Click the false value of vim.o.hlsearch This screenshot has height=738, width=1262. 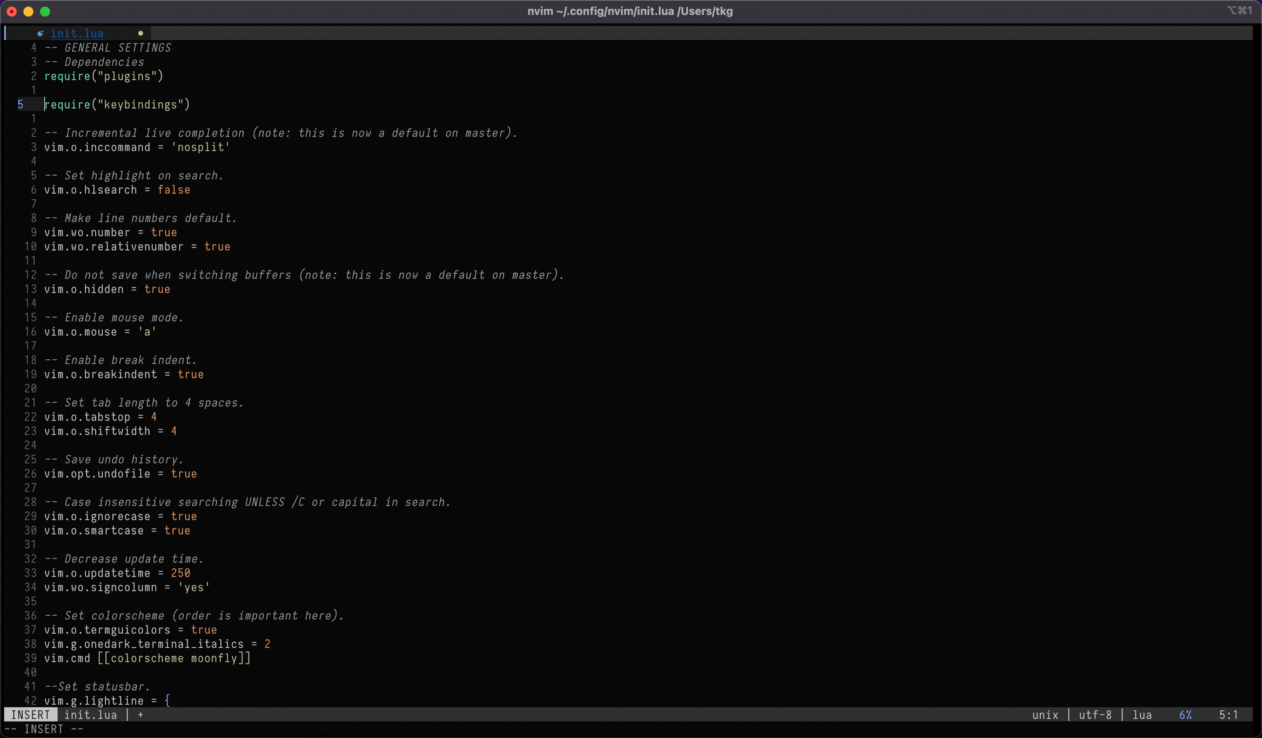pyautogui.click(x=174, y=190)
